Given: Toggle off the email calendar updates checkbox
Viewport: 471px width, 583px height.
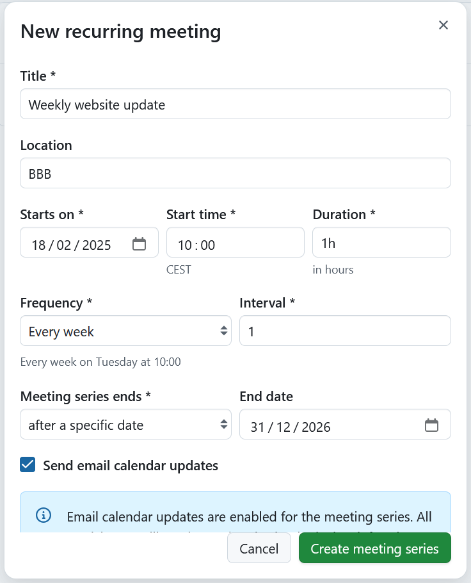Looking at the screenshot, I should tap(27, 464).
